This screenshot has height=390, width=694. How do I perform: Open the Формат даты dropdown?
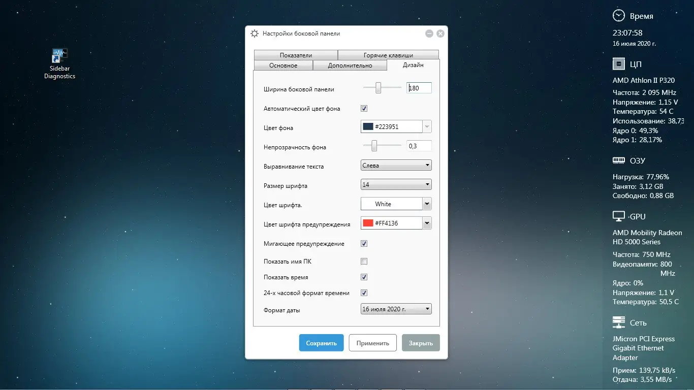click(x=396, y=309)
